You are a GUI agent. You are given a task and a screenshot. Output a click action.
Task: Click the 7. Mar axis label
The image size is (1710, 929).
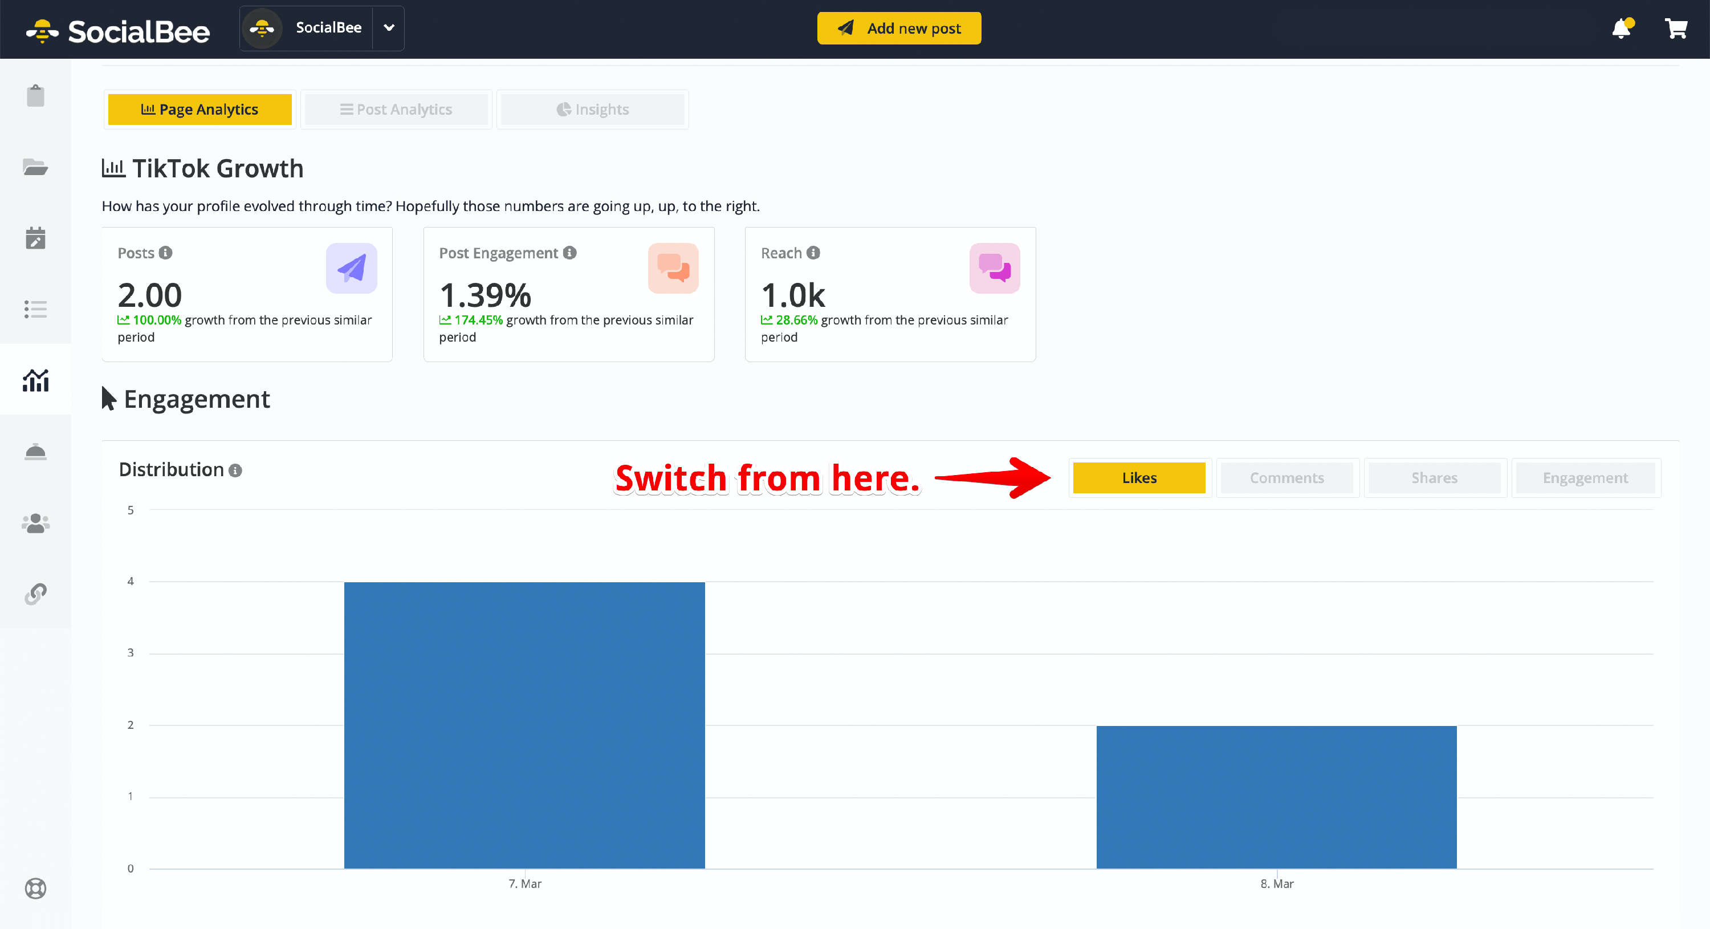click(x=525, y=884)
